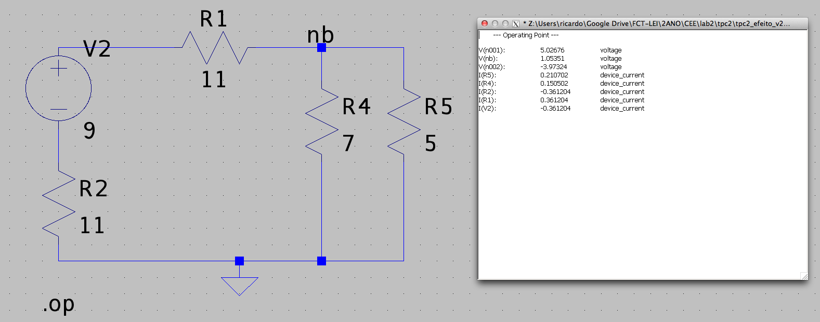Close the Operating Point results window
This screenshot has height=322, width=820.
point(485,23)
